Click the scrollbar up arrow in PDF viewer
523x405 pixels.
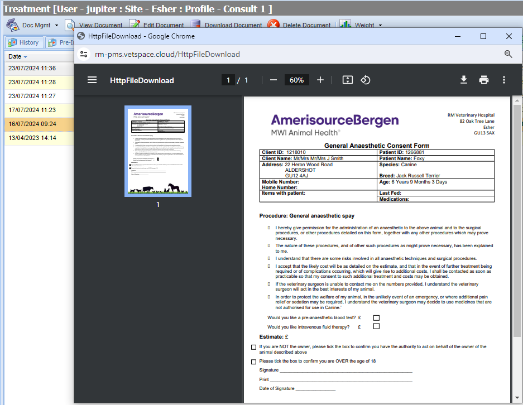(517, 100)
